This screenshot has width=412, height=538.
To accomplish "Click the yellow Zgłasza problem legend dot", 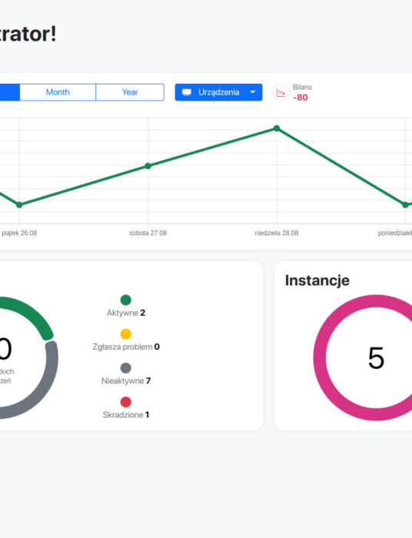I will (x=126, y=334).
